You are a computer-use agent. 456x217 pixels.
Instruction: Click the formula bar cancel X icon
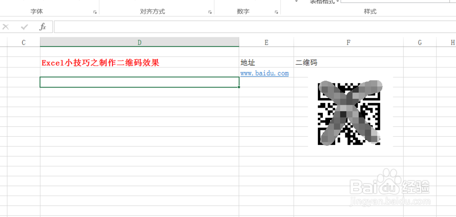point(5,27)
